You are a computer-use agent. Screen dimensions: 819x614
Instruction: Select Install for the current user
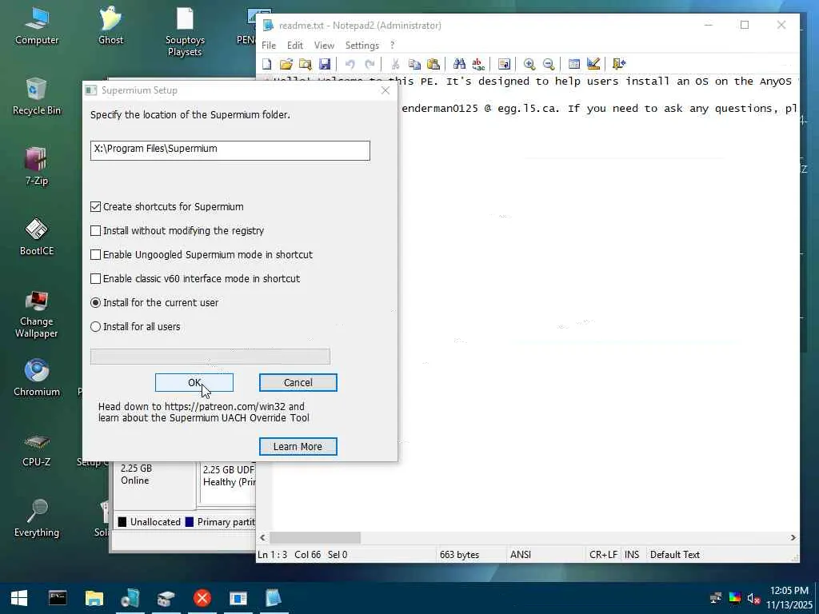95,303
